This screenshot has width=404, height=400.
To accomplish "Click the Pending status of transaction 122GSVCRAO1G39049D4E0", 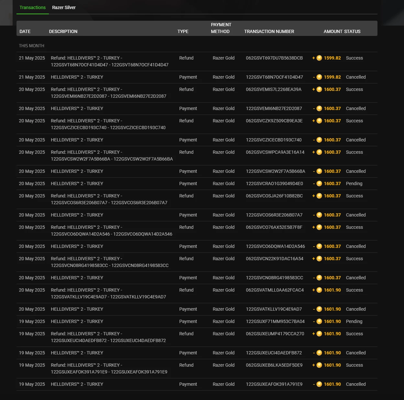I will click(354, 183).
